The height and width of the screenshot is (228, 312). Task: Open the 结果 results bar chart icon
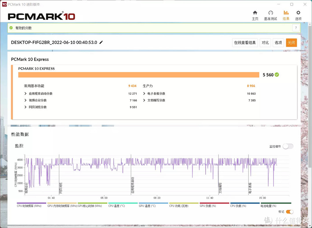point(286,13)
